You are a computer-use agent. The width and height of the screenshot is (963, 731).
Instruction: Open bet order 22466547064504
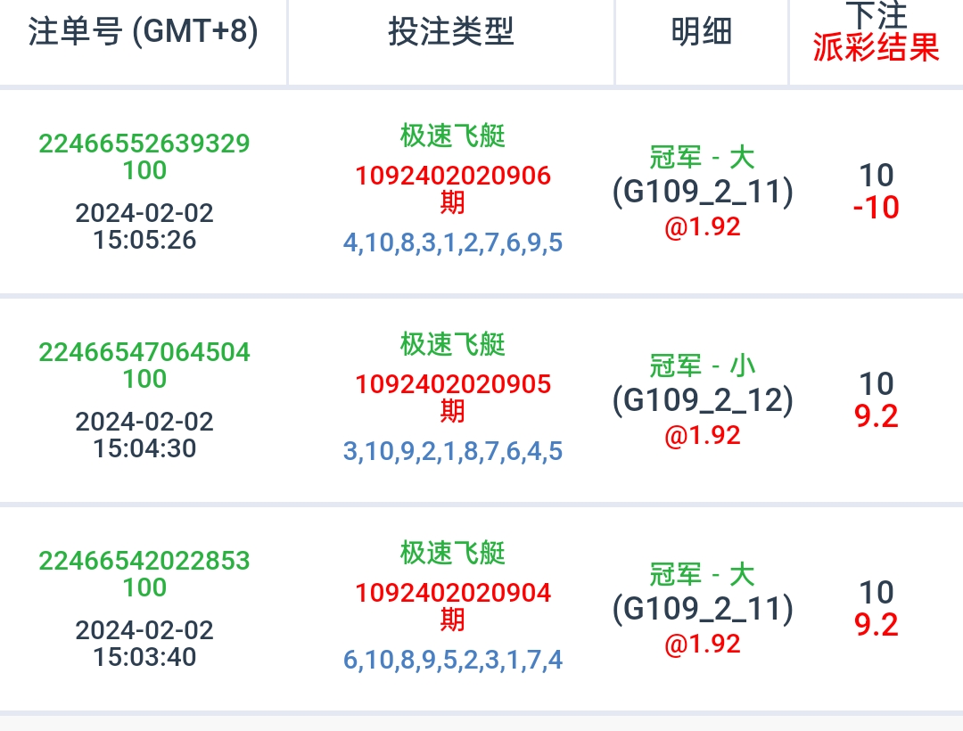click(144, 352)
